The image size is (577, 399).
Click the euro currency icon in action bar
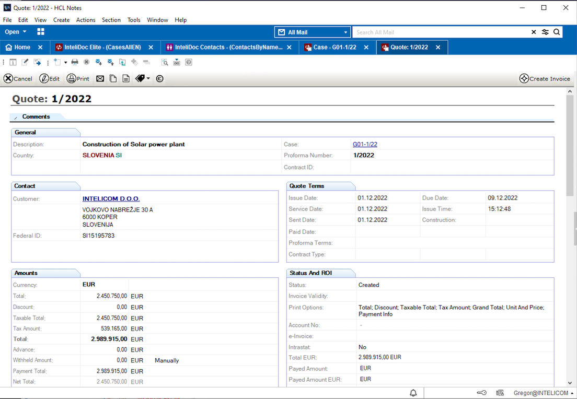click(160, 78)
